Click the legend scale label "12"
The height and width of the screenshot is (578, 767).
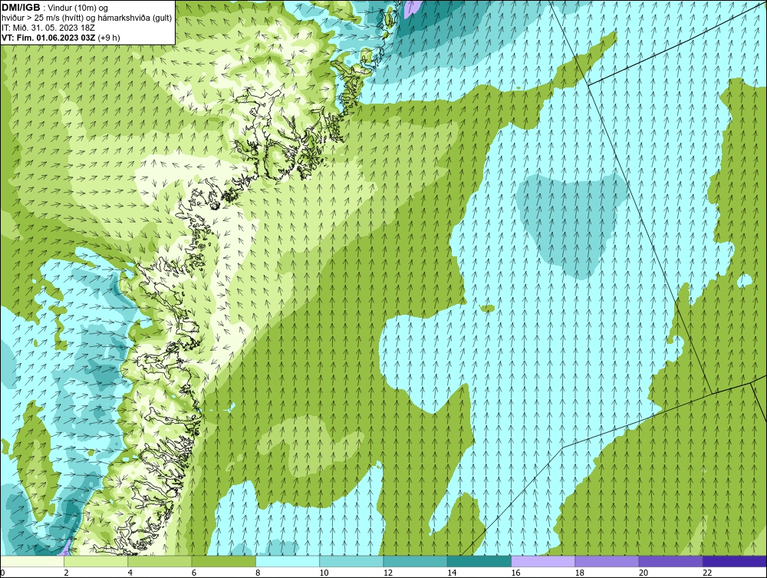point(387,573)
